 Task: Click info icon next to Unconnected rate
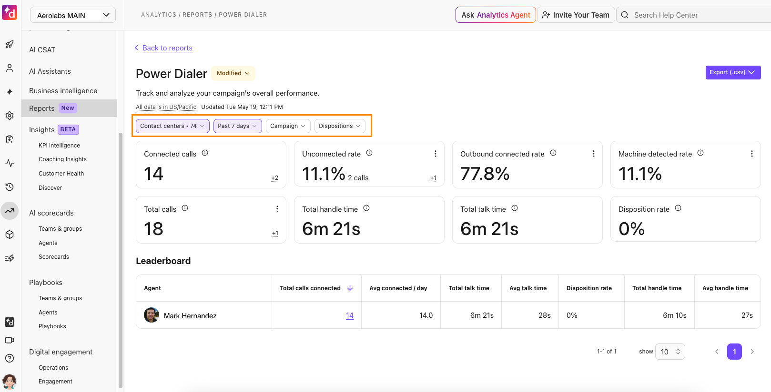369,153
